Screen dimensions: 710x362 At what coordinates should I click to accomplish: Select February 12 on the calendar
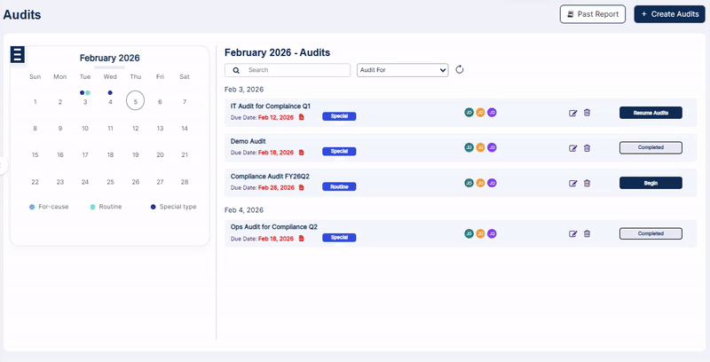click(x=136, y=129)
